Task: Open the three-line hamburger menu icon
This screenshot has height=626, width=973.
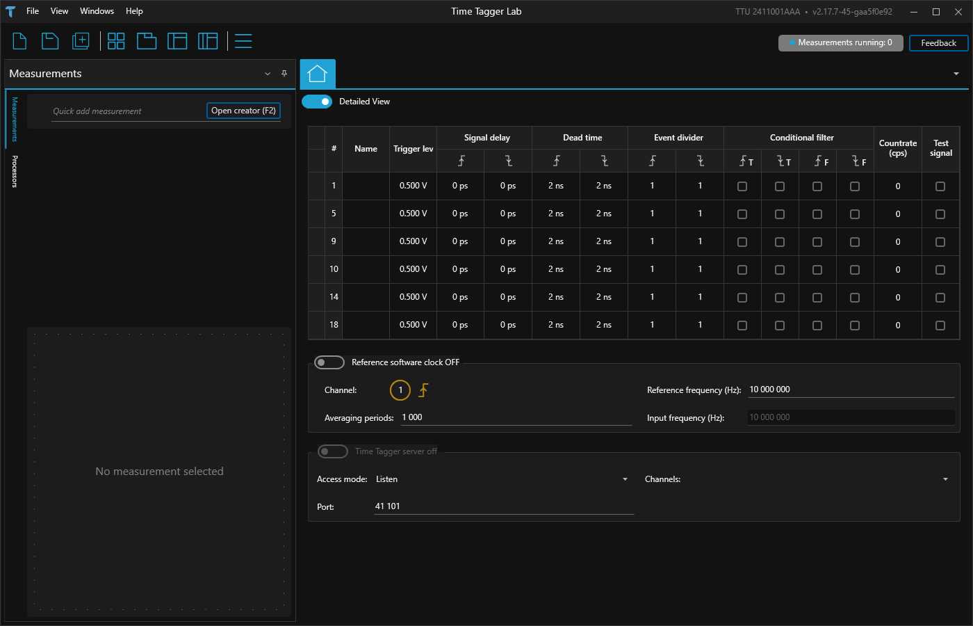Action: click(243, 41)
